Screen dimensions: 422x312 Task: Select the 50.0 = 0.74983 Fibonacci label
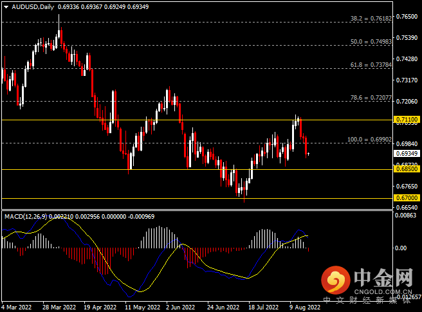pos(371,42)
